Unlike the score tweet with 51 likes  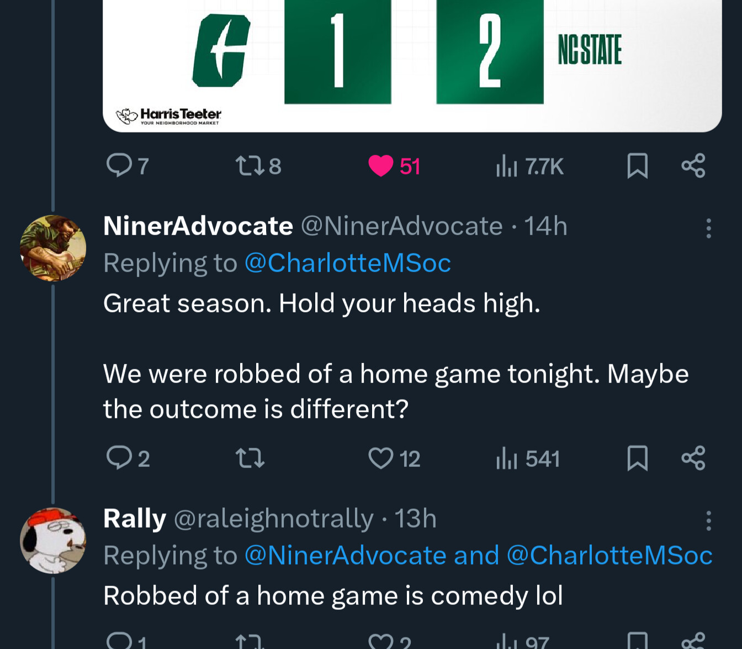pos(381,166)
